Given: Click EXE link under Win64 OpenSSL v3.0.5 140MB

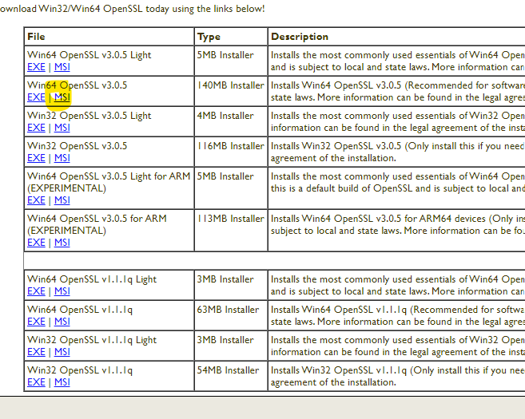Looking at the screenshot, I should tap(36, 97).
